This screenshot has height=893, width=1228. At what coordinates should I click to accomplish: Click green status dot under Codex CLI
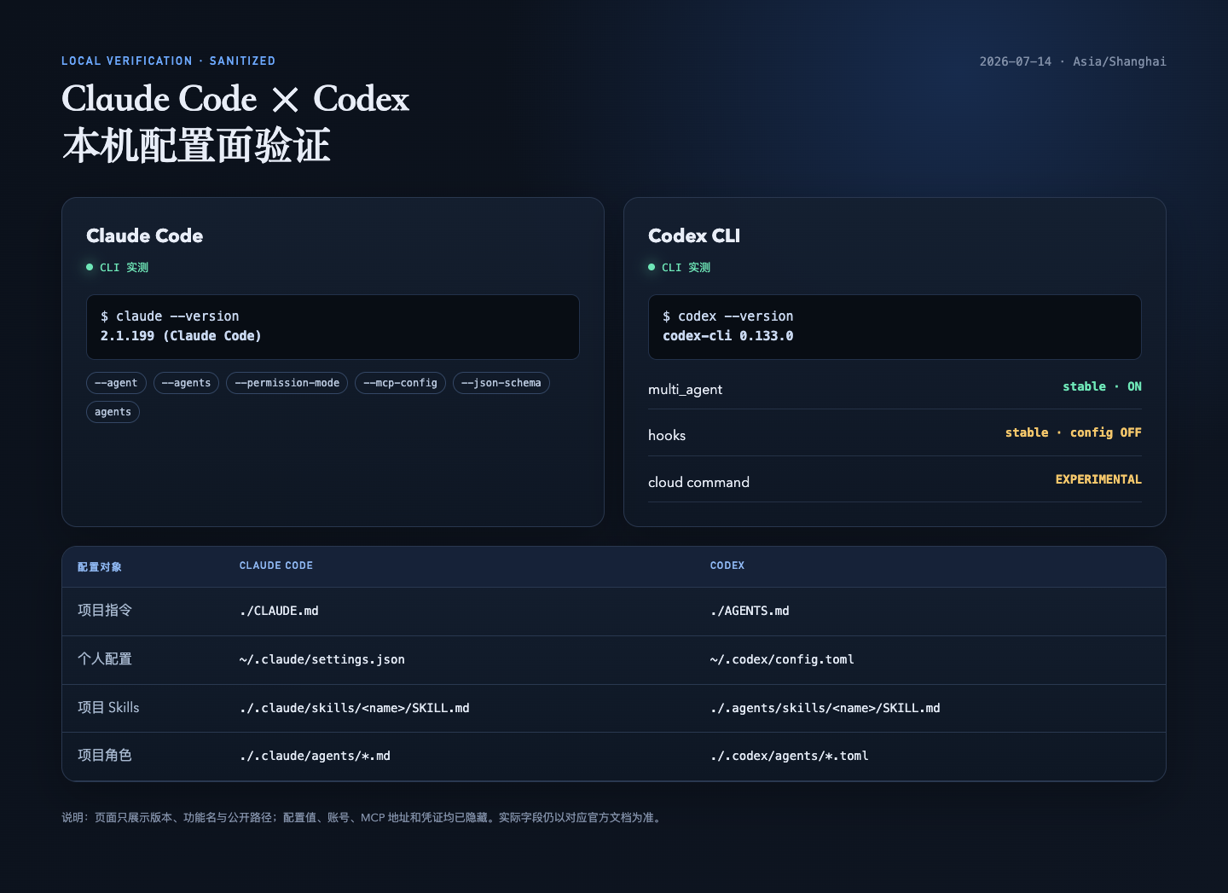[652, 267]
